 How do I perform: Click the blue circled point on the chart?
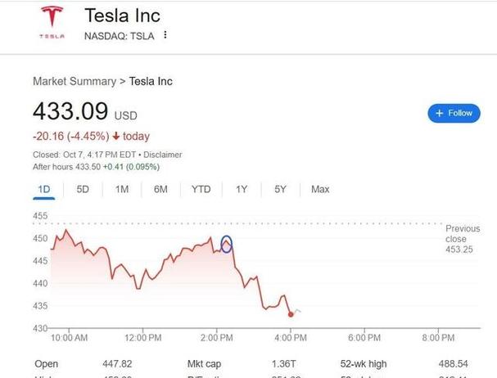227,244
